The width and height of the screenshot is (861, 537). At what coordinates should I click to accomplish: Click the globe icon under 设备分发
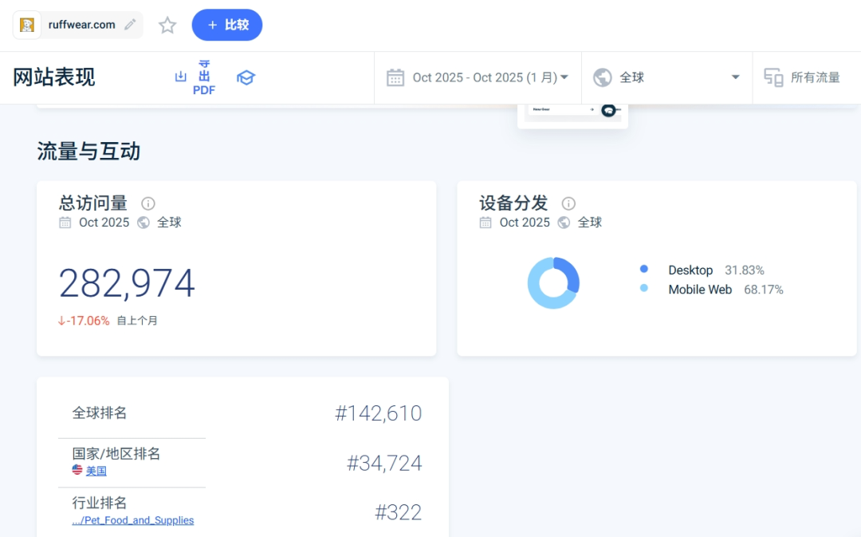[564, 223]
